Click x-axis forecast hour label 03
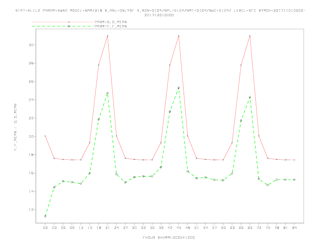This screenshot has width=321, height=248. [x=54, y=228]
